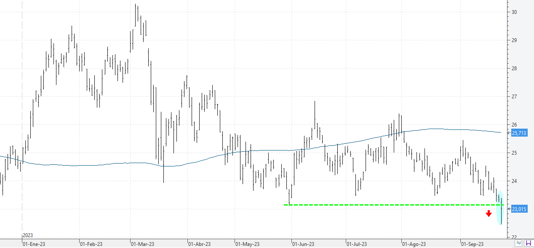This screenshot has width=534, height=248.
Task: Select the 01-Mar-23 date on time axis
Action: [142, 244]
